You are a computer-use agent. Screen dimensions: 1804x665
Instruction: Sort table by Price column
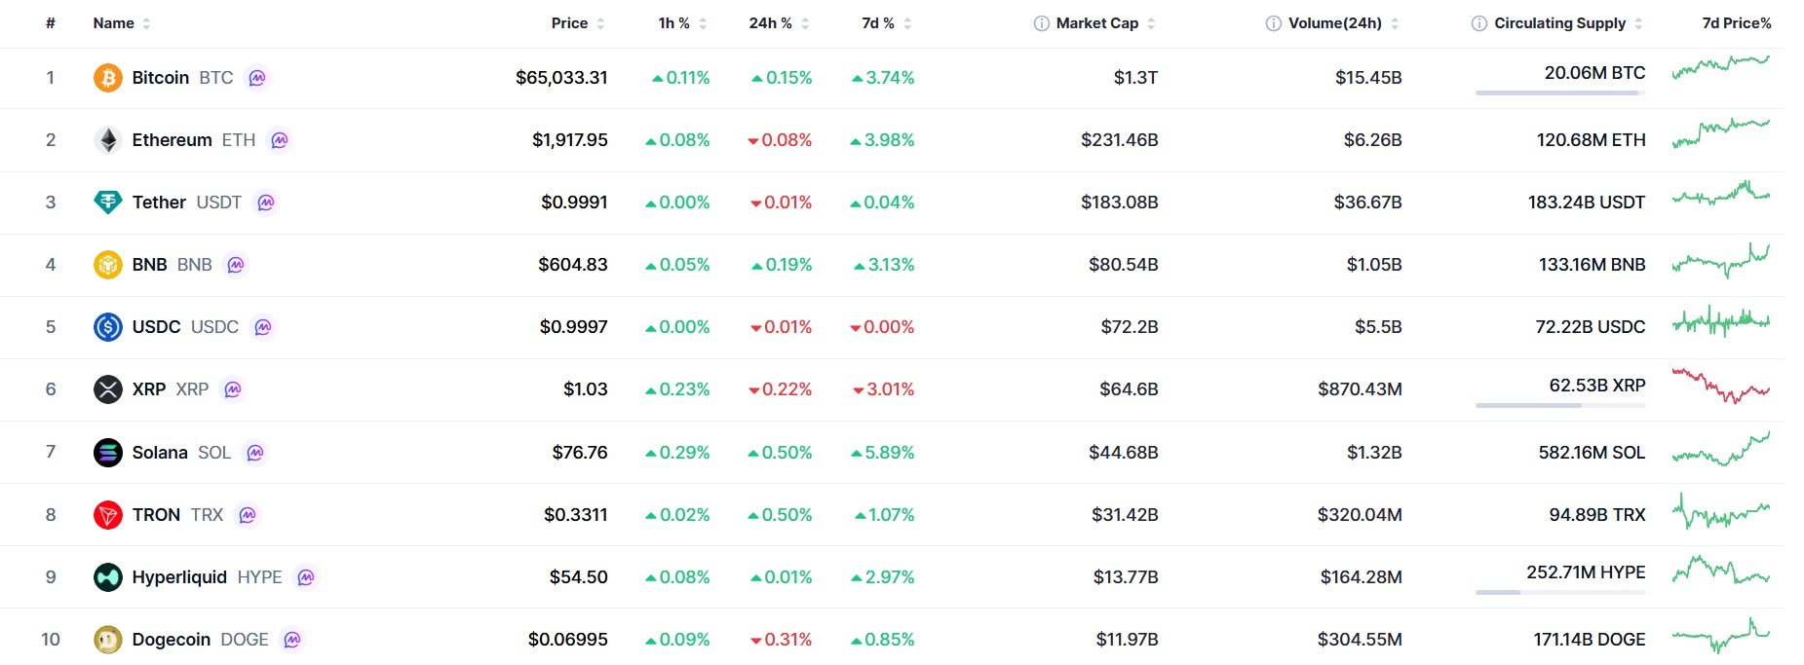coord(578,23)
